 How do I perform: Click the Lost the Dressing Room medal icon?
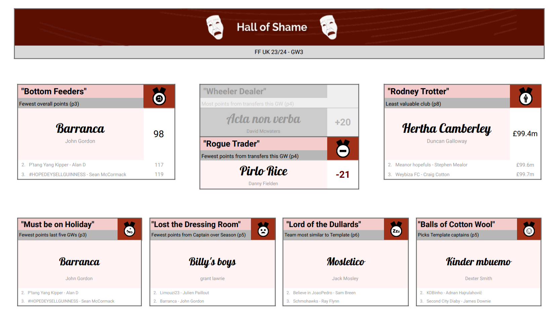[x=263, y=229]
